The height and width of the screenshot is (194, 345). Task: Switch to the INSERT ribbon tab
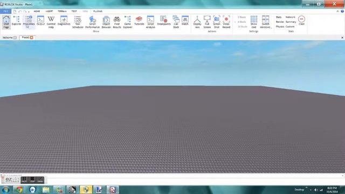tap(49, 11)
